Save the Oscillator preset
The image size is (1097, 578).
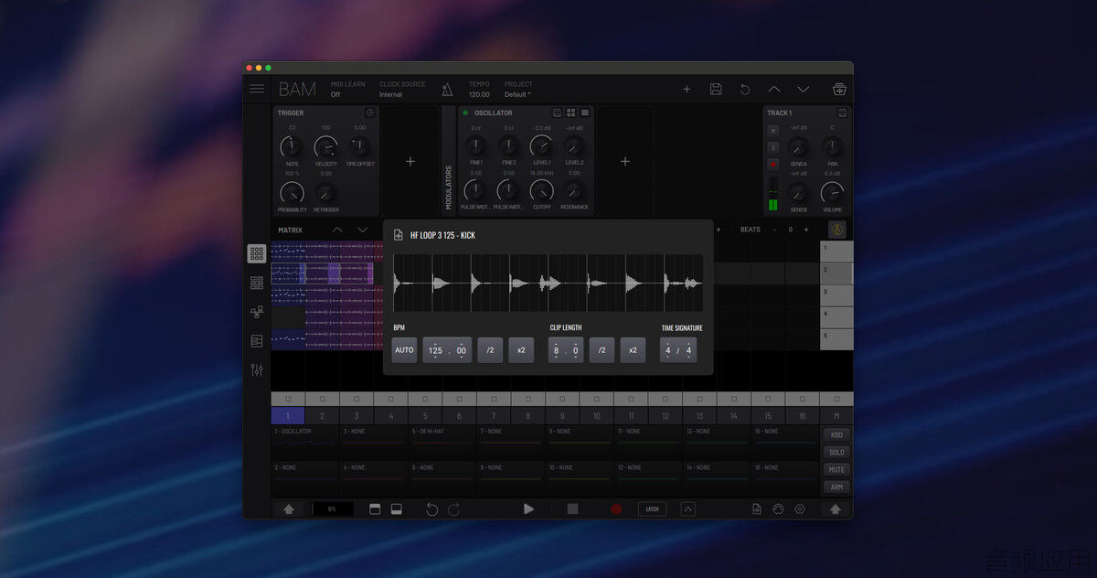pos(557,112)
